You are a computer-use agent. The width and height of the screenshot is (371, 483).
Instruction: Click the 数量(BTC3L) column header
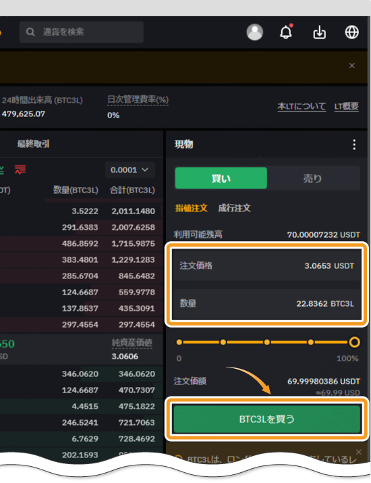pyautogui.click(x=76, y=190)
